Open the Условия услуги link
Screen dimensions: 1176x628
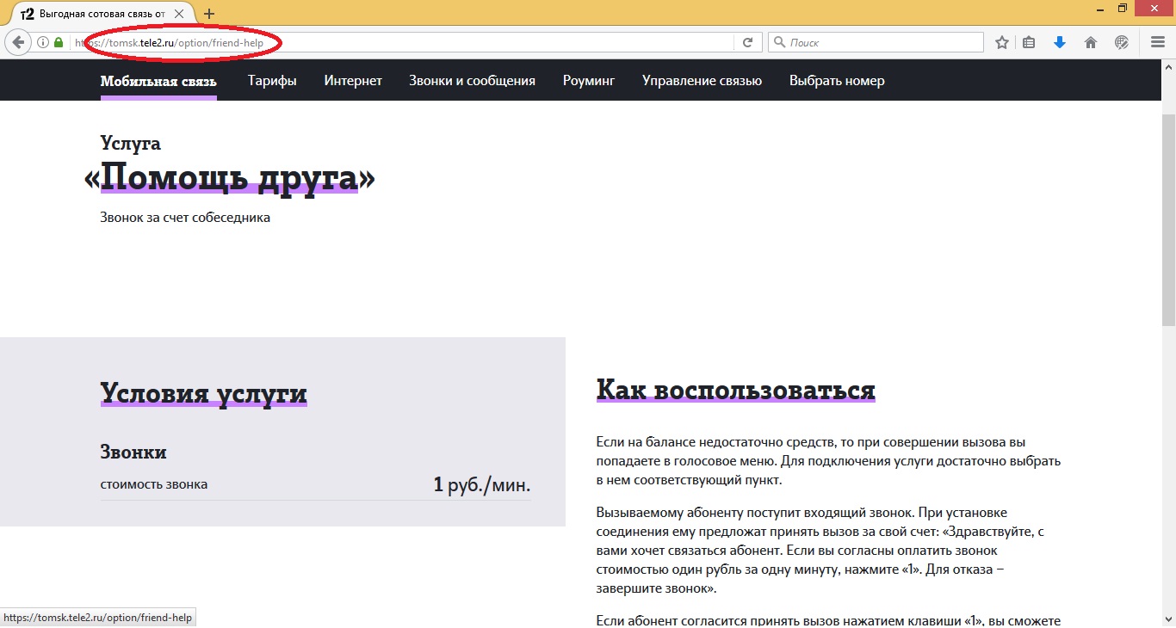point(203,393)
